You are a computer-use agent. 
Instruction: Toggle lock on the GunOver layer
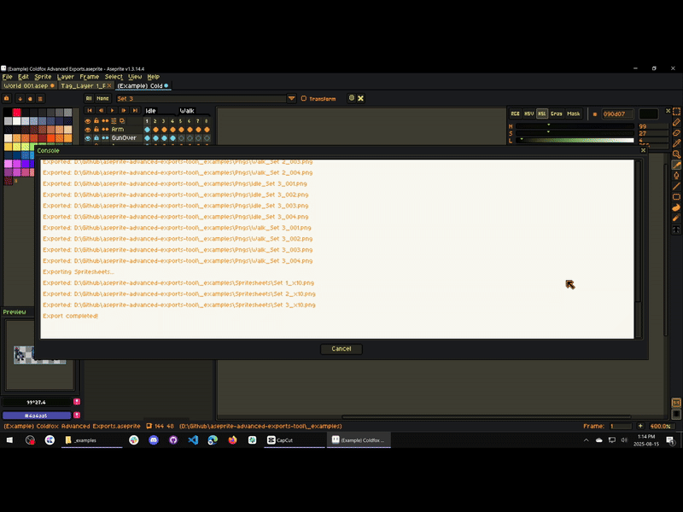pyautogui.click(x=96, y=138)
